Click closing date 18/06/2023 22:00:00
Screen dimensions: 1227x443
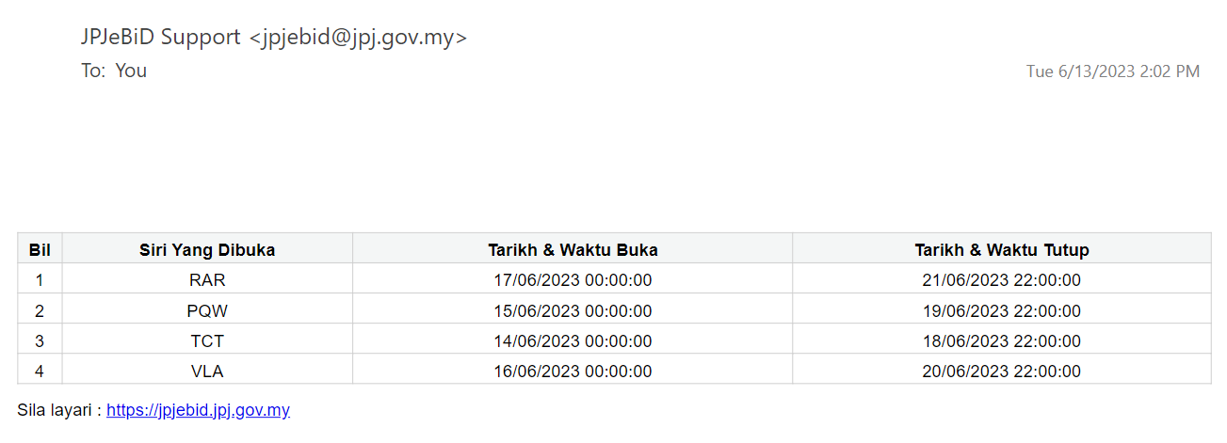[x=1002, y=340]
